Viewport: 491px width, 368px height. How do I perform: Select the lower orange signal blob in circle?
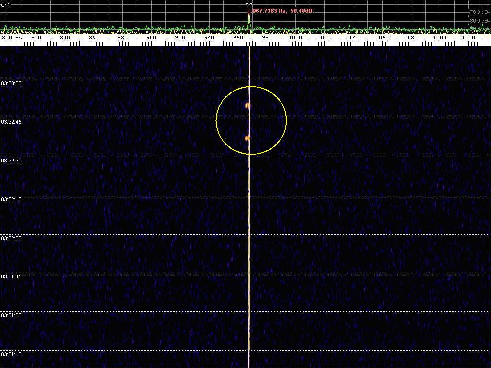[x=247, y=138]
